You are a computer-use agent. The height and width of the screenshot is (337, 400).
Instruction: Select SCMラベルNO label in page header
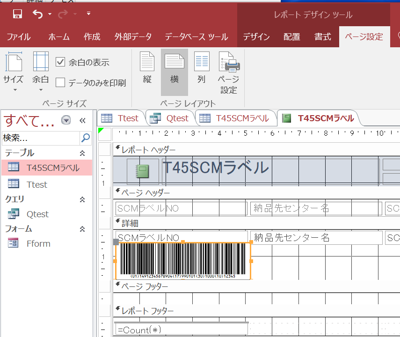[182, 208]
